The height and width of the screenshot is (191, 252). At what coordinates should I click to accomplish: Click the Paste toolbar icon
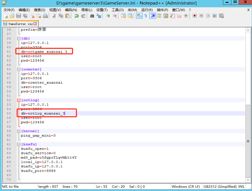[68, 16]
